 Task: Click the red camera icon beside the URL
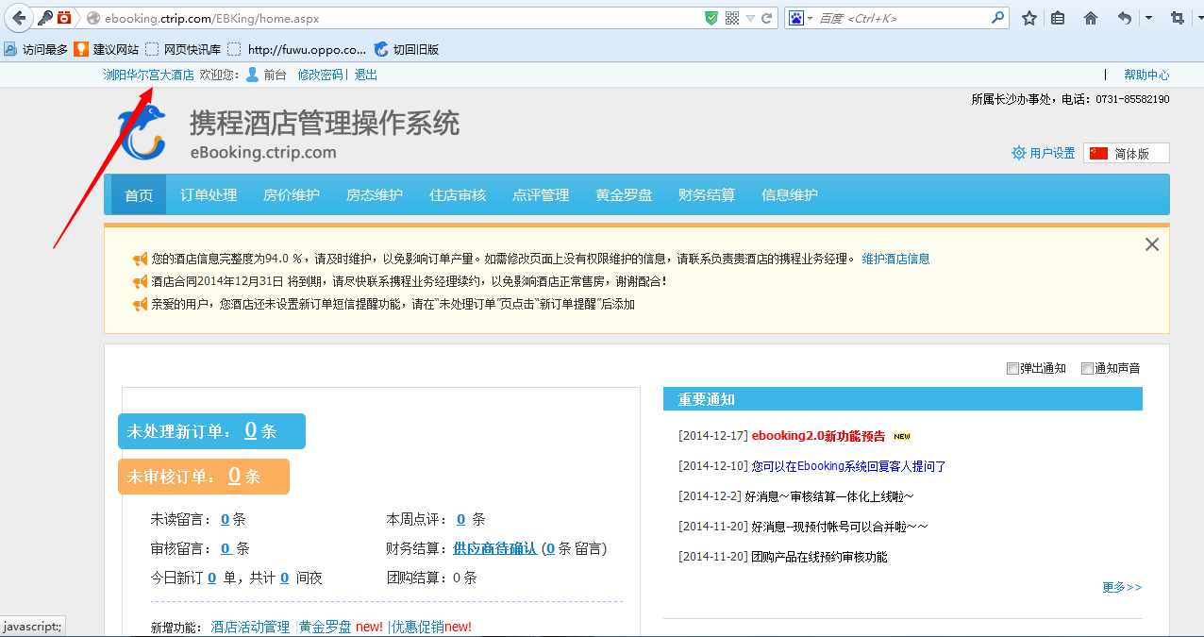[x=64, y=18]
